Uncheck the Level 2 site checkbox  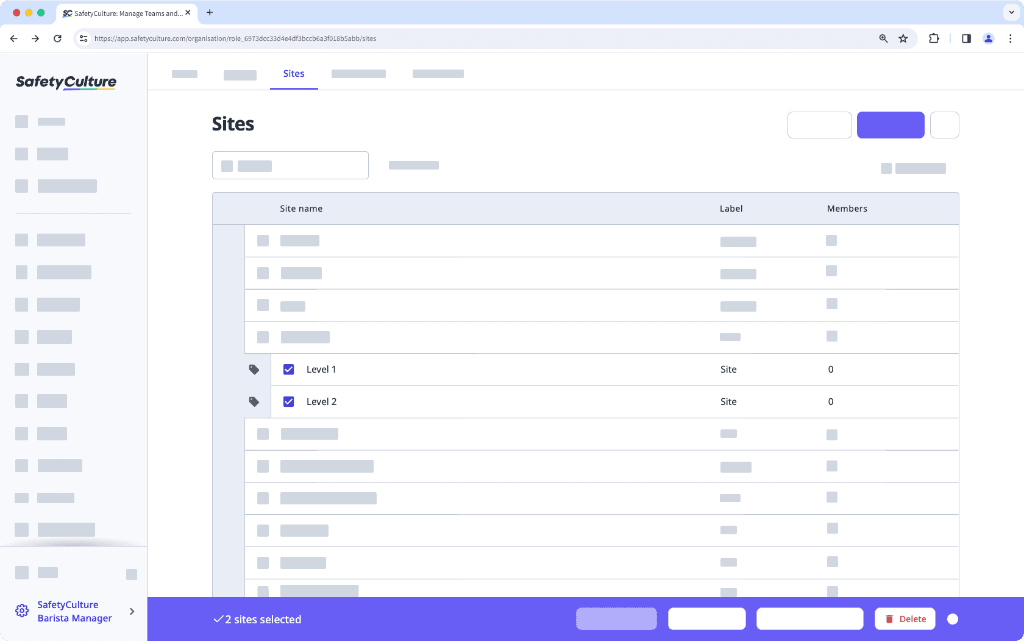288,401
